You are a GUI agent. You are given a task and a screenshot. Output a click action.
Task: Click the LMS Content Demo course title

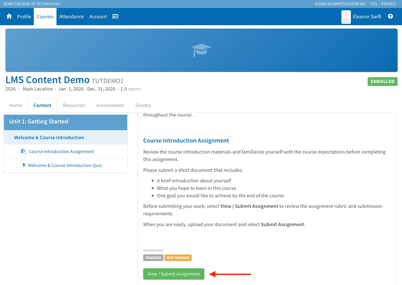(x=47, y=80)
